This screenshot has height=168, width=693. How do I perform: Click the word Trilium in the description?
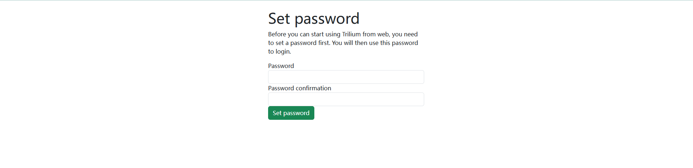click(351, 34)
